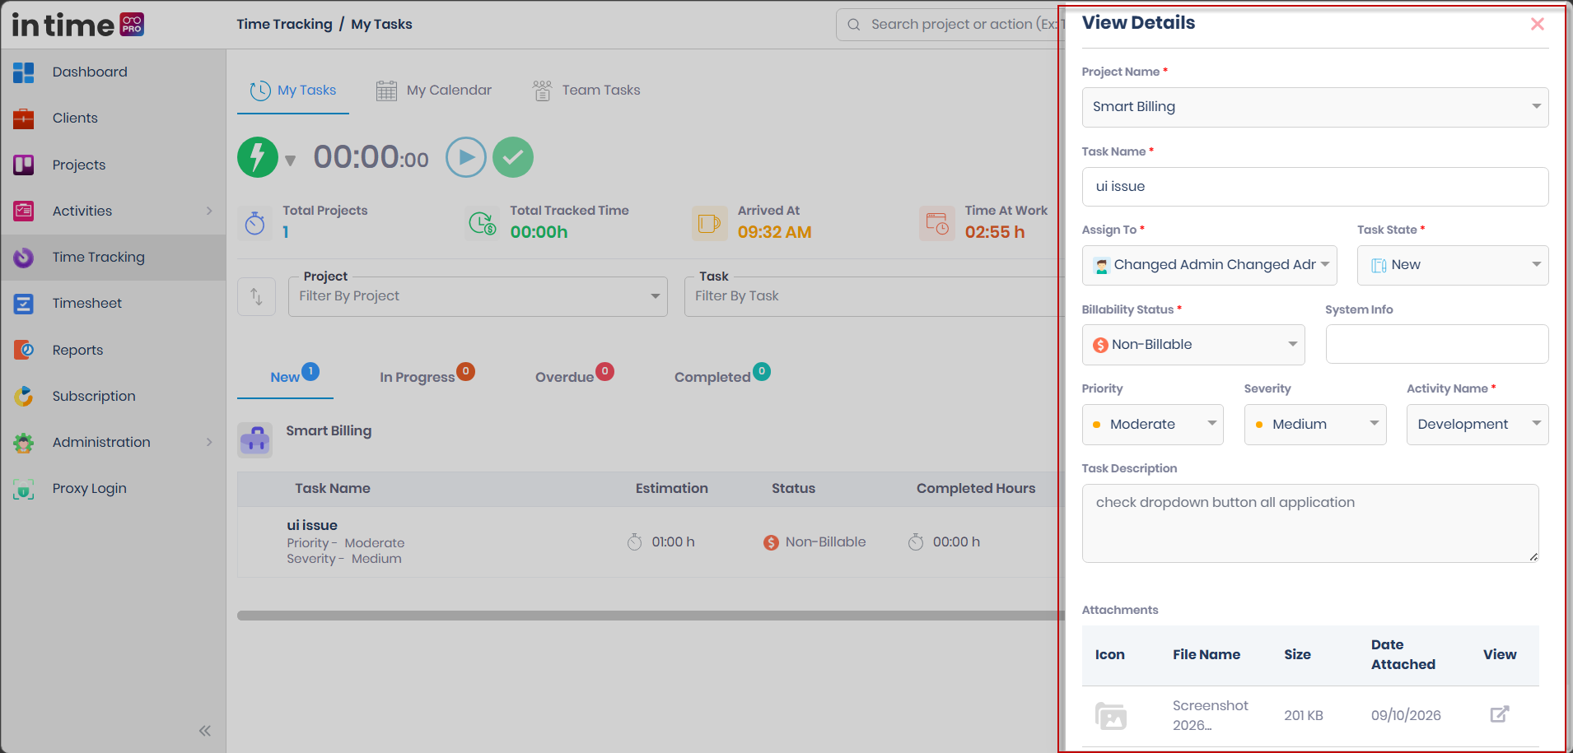Open the Severity Medium dropdown
Viewport: 1573px width, 753px height.
point(1315,425)
